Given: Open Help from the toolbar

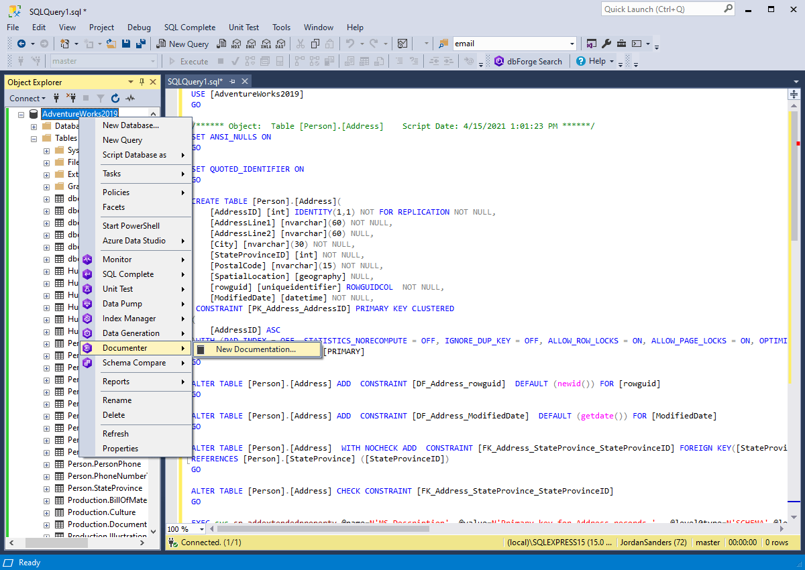Looking at the screenshot, I should 594,61.
